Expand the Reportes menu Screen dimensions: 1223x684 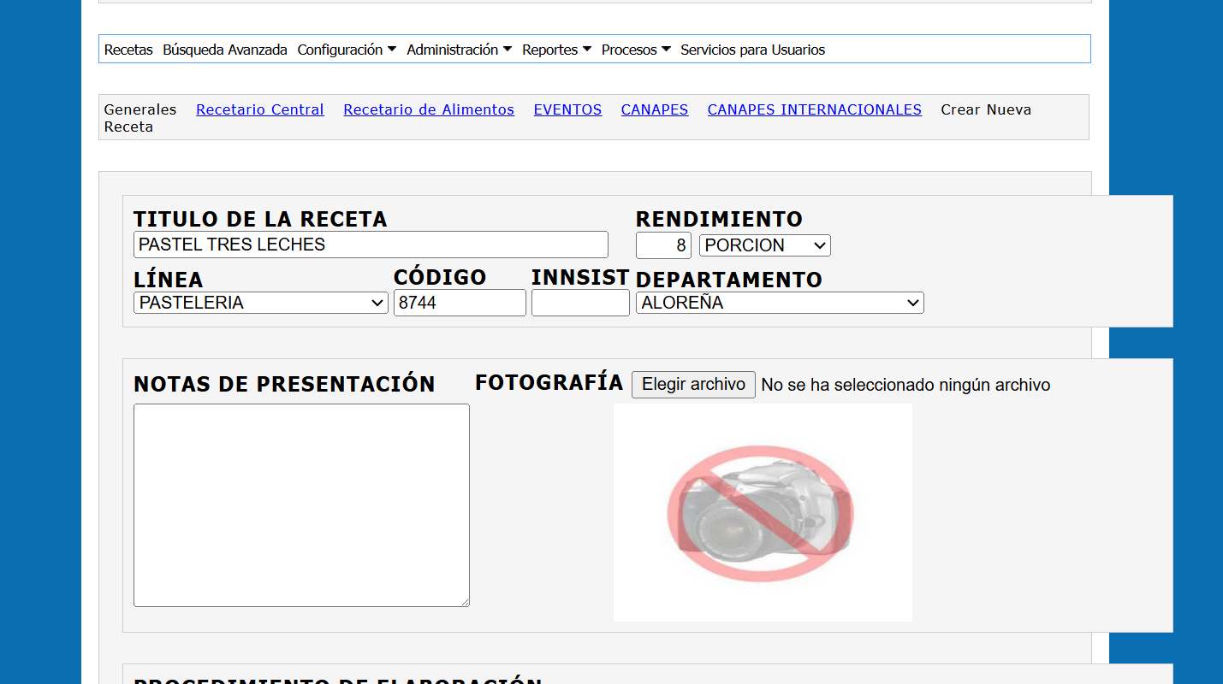click(556, 50)
